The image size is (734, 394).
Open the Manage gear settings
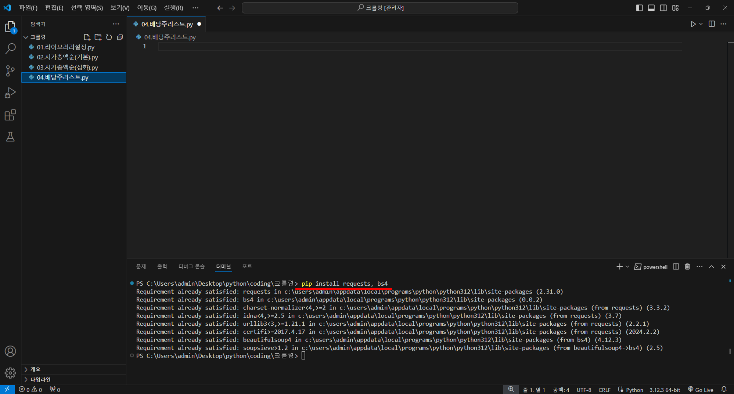coord(10,373)
